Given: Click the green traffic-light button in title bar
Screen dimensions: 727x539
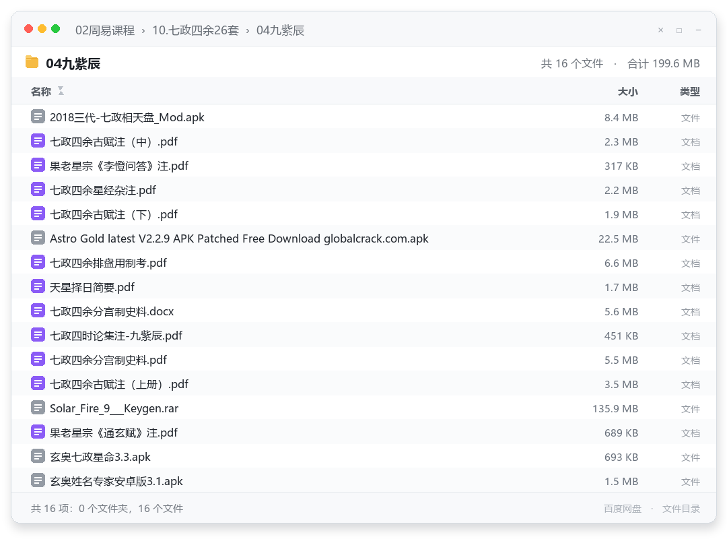Looking at the screenshot, I should click(x=56, y=29).
